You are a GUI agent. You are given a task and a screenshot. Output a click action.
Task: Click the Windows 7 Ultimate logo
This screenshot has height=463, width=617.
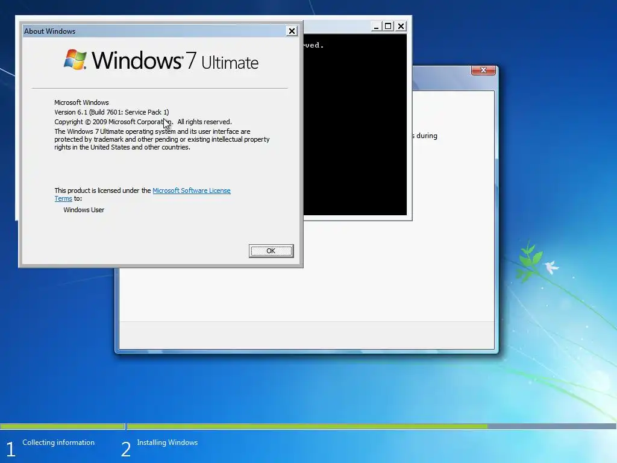point(161,60)
